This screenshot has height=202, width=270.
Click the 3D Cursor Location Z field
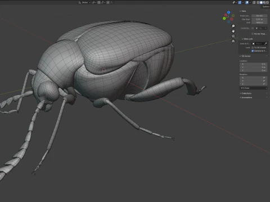point(253,71)
